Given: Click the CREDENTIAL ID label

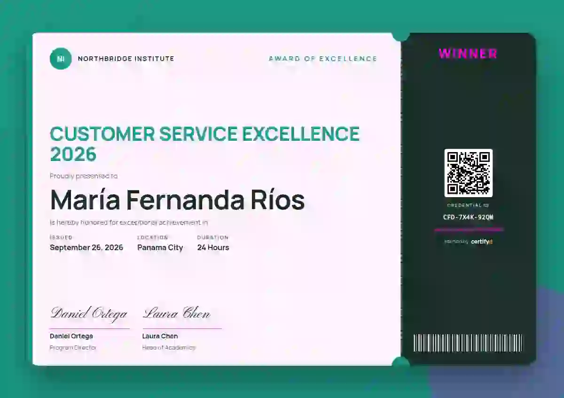Looking at the screenshot, I should (468, 206).
